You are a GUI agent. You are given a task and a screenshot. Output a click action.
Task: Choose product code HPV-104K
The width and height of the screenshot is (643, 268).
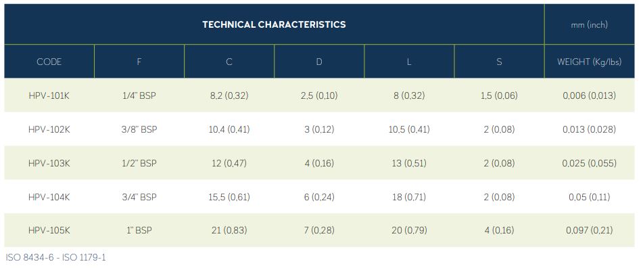pyautogui.click(x=49, y=197)
